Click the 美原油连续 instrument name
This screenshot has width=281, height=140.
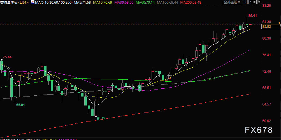coord(9,3)
